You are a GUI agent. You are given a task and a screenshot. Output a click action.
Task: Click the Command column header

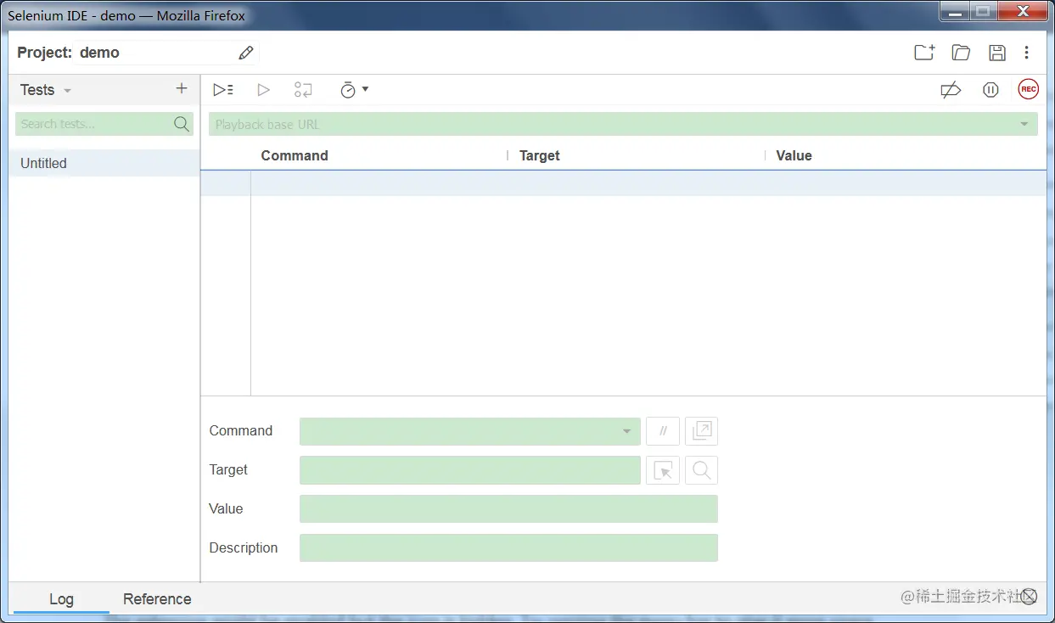[295, 155]
